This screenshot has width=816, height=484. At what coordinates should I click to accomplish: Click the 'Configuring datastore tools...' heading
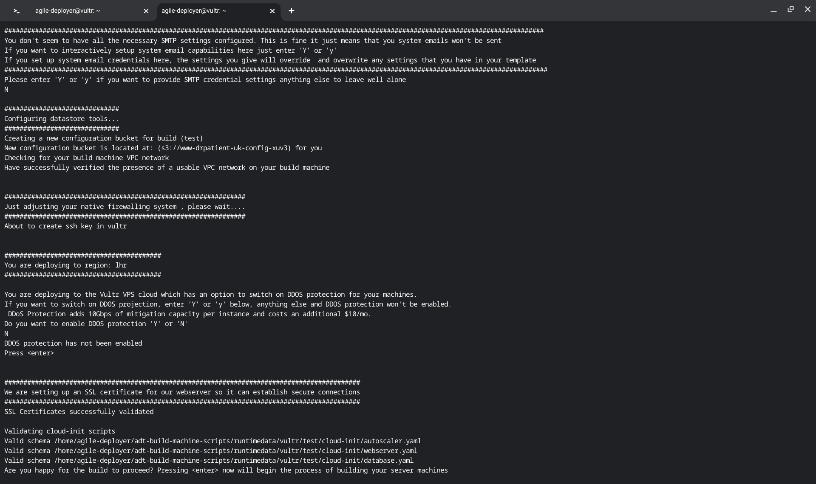62,119
